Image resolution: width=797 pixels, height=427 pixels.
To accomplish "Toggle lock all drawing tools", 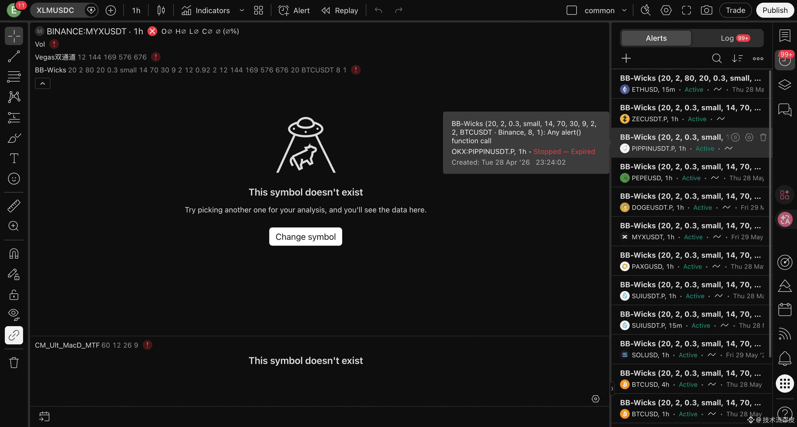I will point(14,295).
